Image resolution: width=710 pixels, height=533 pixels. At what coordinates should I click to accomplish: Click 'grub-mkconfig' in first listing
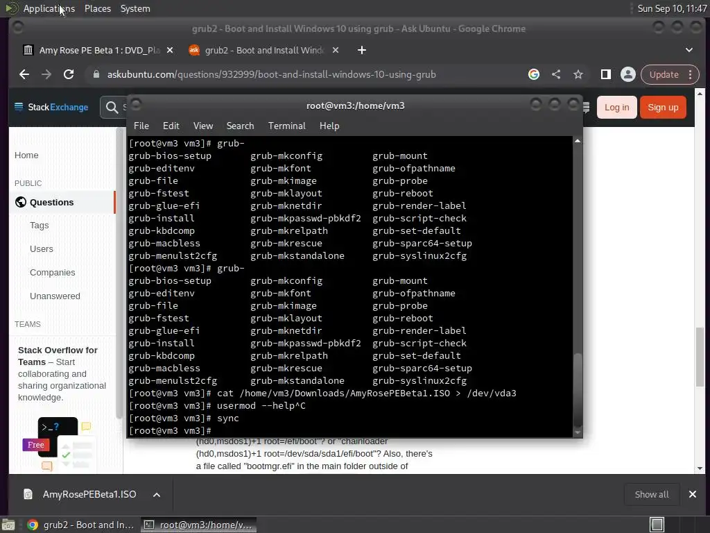(x=286, y=156)
